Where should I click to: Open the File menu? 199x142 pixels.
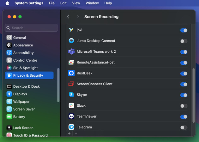(52, 3)
